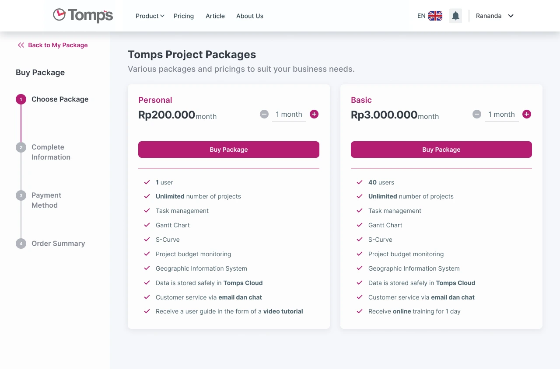The image size is (560, 369).
Task: Decrease Basic plan duration with minus icon
Action: [x=477, y=114]
